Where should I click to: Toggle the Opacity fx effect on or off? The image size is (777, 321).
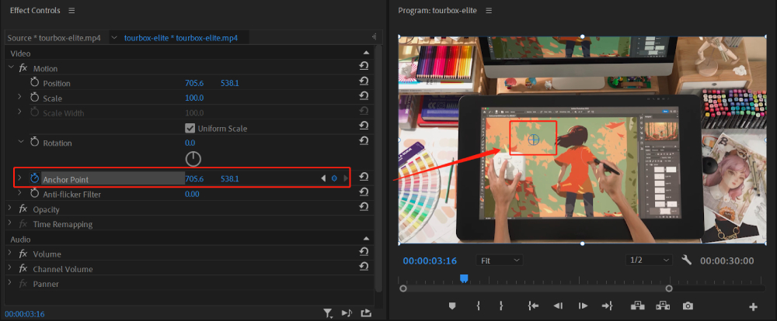23,209
